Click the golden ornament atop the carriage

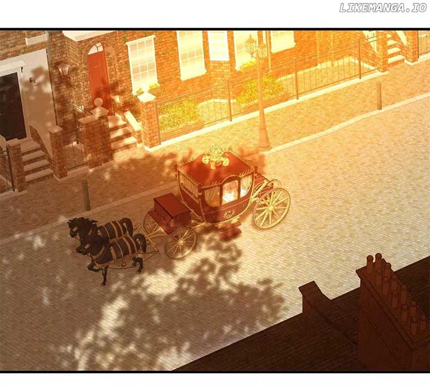216,156
